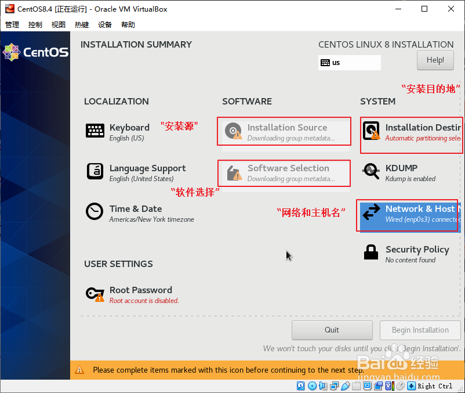Maximize the VirtualBox window
Viewport: 465px width, 393px height.
tap(424, 9)
